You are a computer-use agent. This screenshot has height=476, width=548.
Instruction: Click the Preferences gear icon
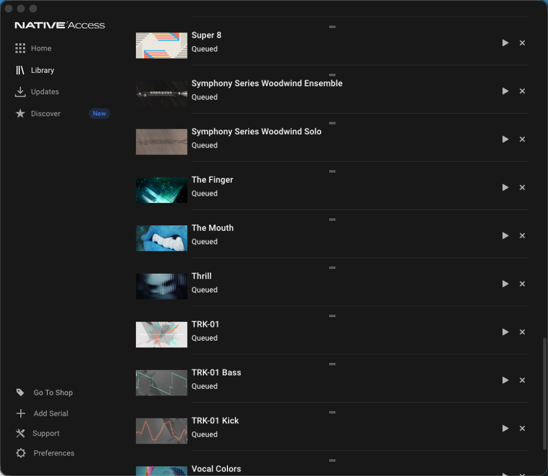21,454
